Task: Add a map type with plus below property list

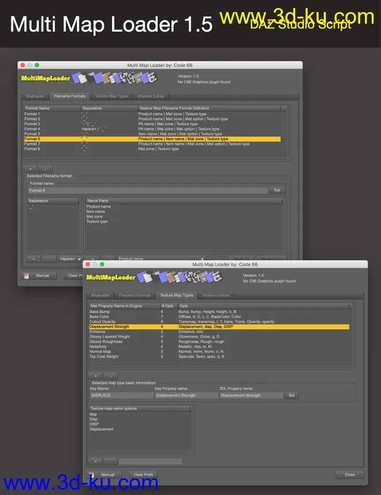Action: tap(96, 376)
